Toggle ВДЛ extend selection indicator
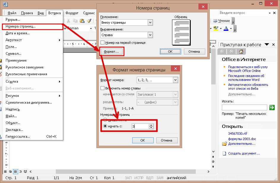280x183 pixels. coord(150,178)
